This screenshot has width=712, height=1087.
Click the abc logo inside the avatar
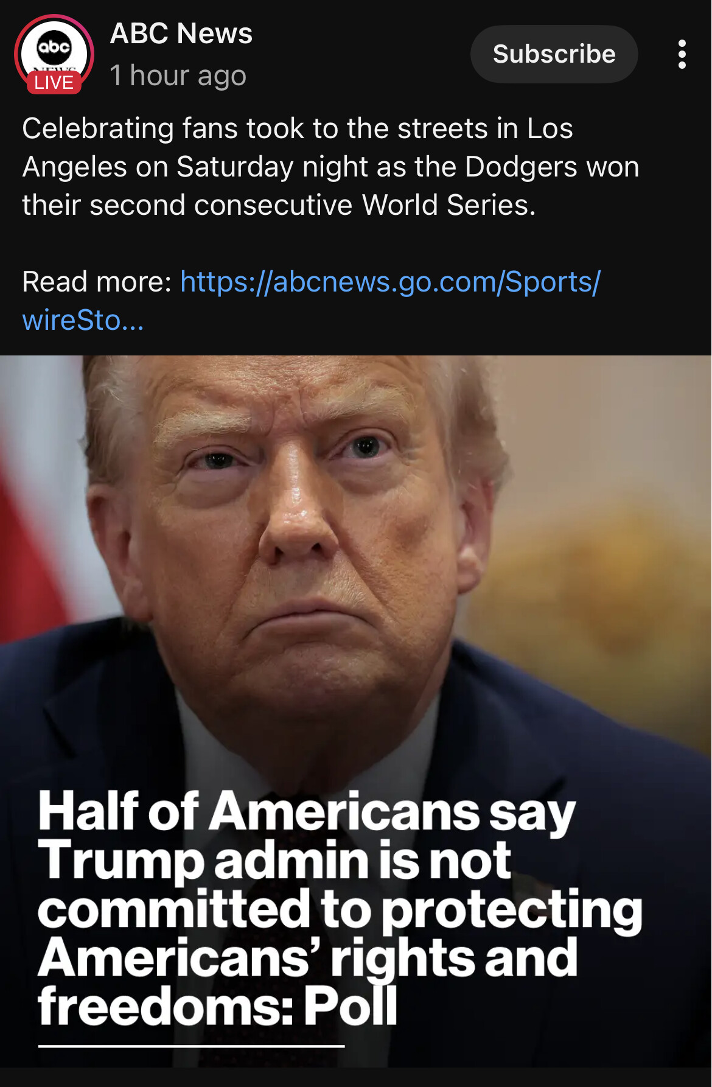click(x=54, y=46)
